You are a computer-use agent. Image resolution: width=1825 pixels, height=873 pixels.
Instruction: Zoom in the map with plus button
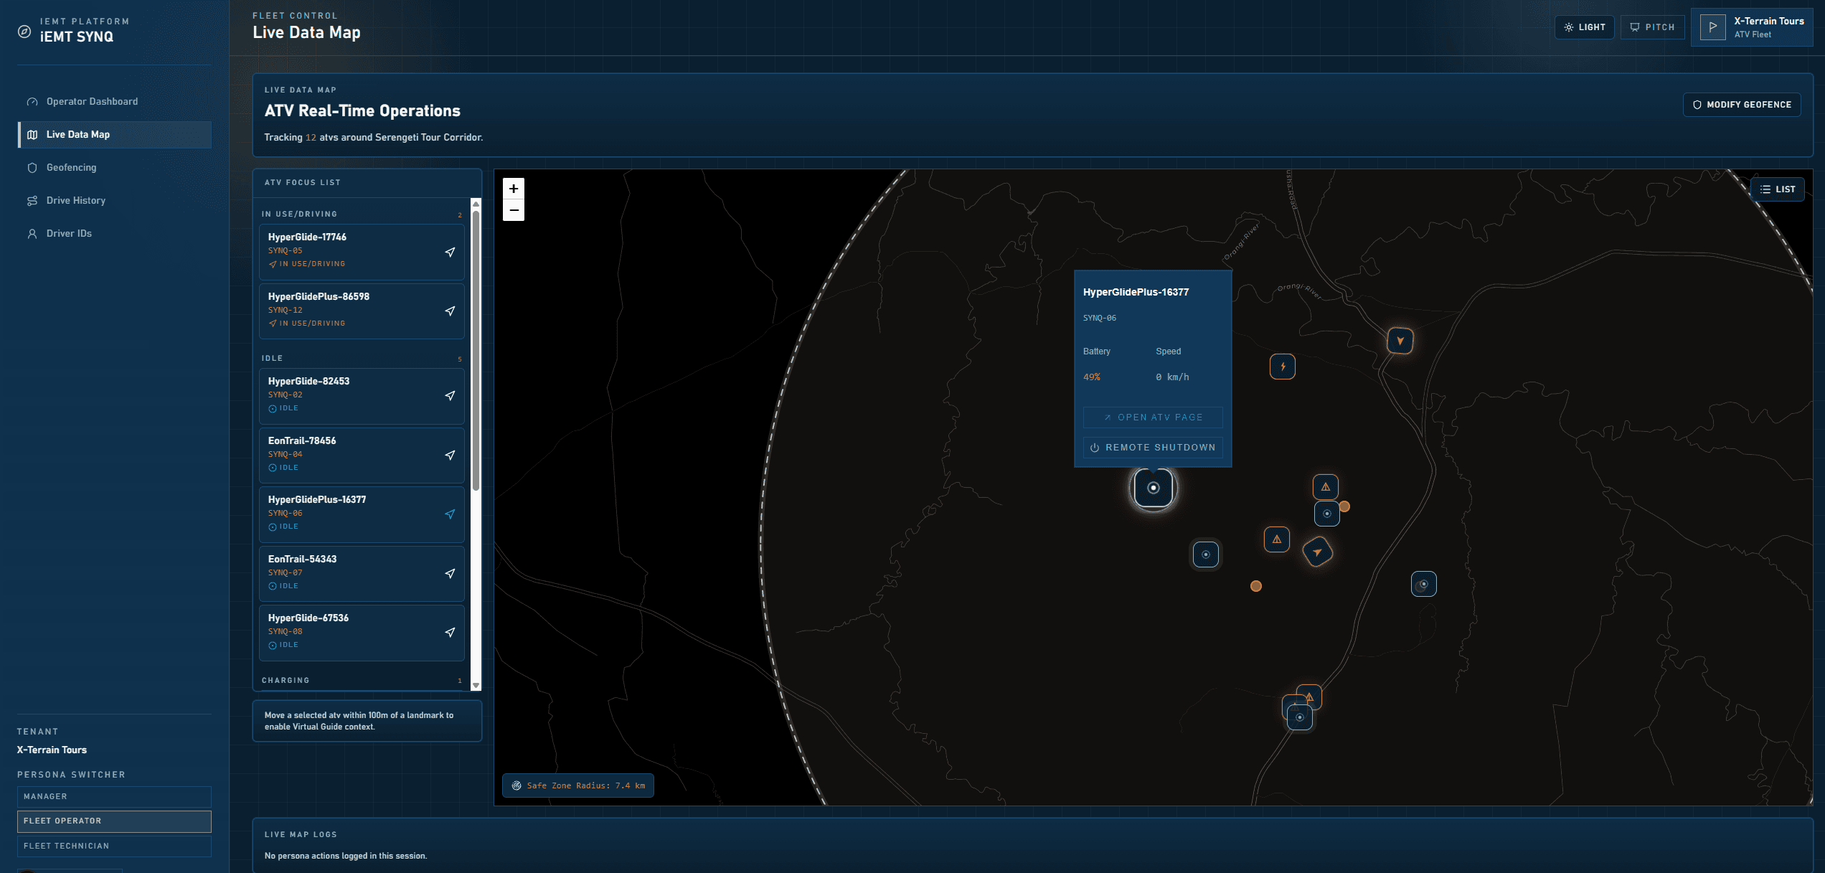coord(514,189)
